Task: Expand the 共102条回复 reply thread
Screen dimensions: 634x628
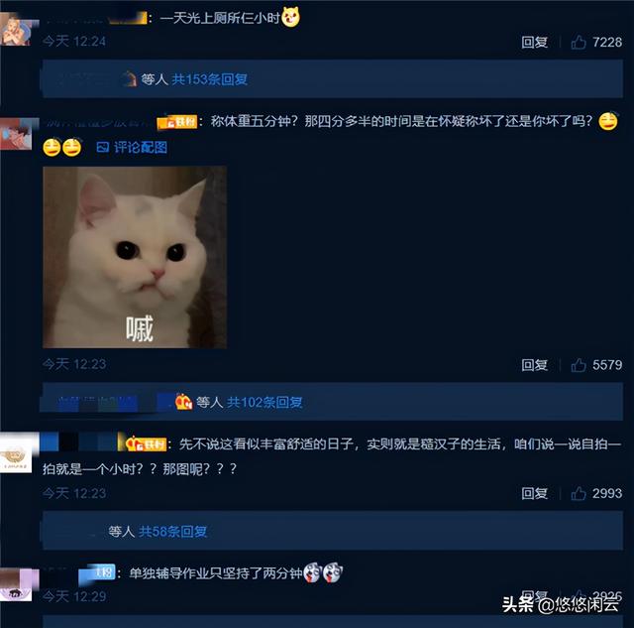Action: 264,402
